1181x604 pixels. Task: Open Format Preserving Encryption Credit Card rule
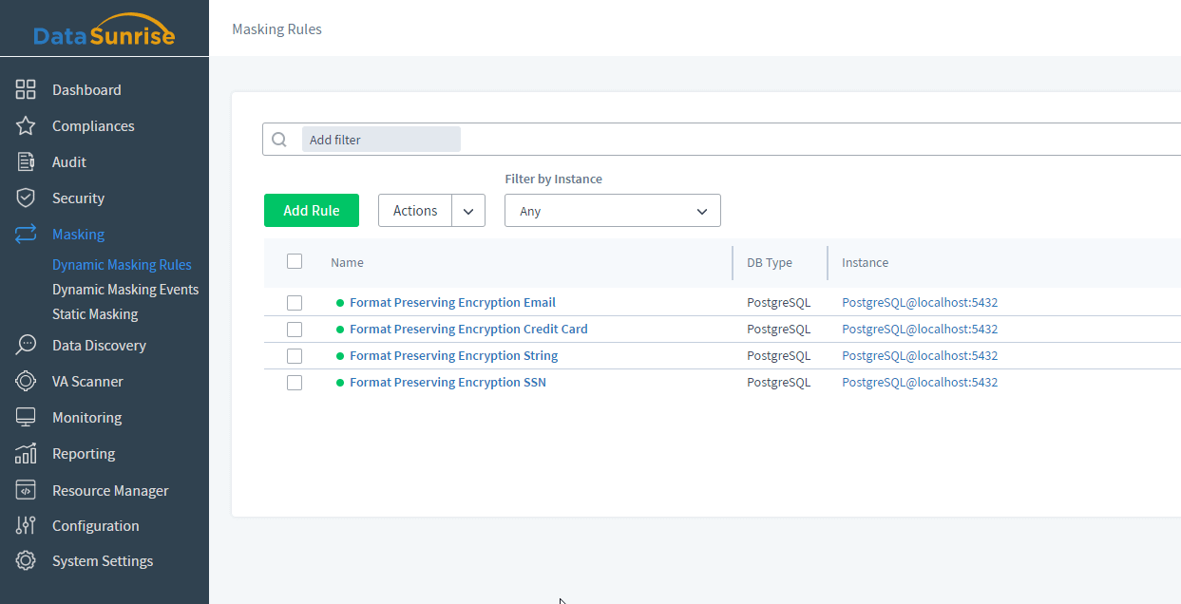(468, 329)
